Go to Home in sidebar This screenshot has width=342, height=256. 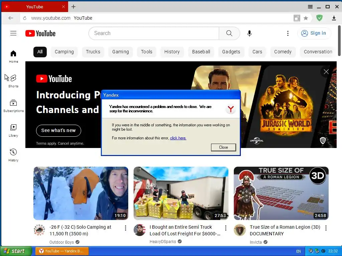click(x=13, y=56)
